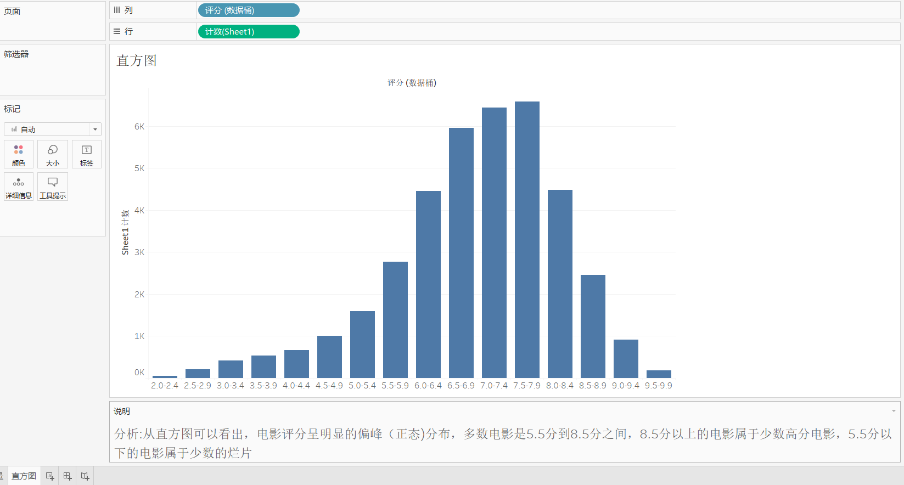Click the 2.5-2.9 bin label
The height and width of the screenshot is (485, 904).
tap(198, 386)
